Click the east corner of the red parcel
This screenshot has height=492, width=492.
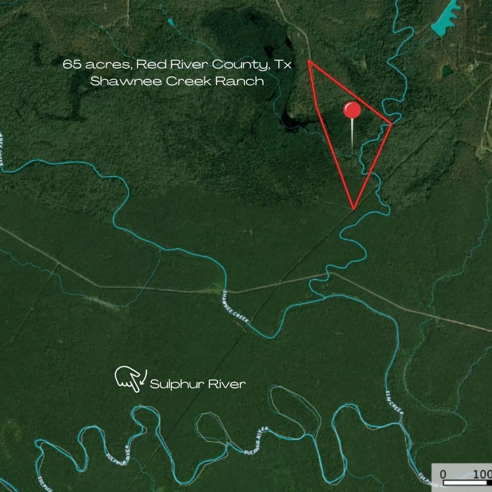pos(391,124)
